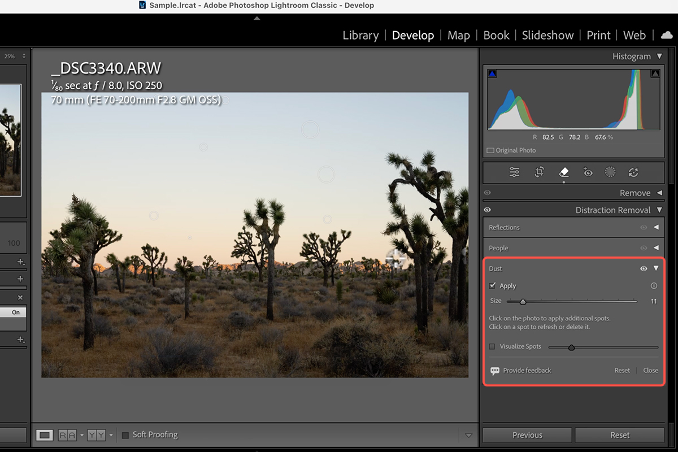Viewport: 678px width, 452px height.
Task: Expand the Reflections section
Action: point(656,228)
